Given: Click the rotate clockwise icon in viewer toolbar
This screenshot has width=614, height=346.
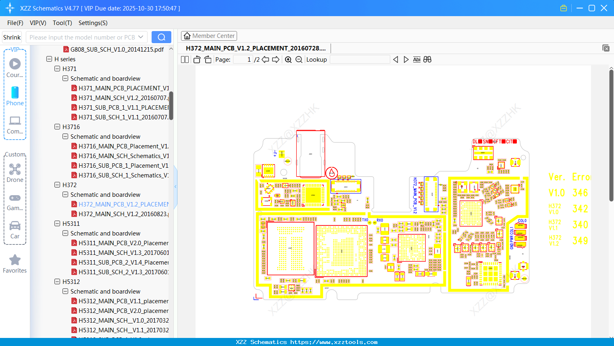Looking at the screenshot, I should 207,59.
